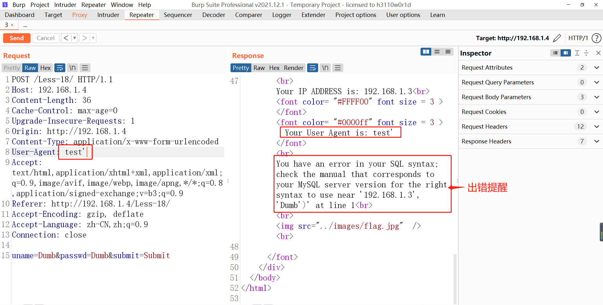Open the forward-navigation dropdown arrow
The width and height of the screenshot is (603, 305).
[x=93, y=38]
